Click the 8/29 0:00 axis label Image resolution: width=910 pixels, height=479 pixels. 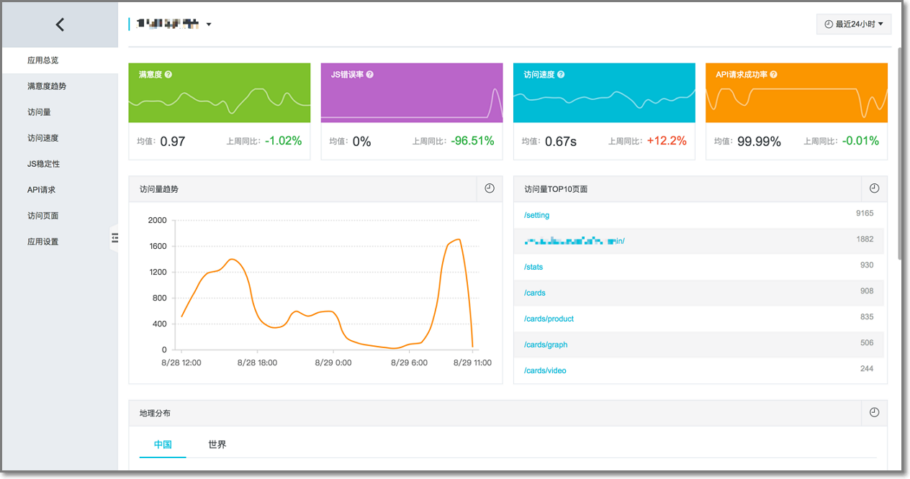click(333, 362)
